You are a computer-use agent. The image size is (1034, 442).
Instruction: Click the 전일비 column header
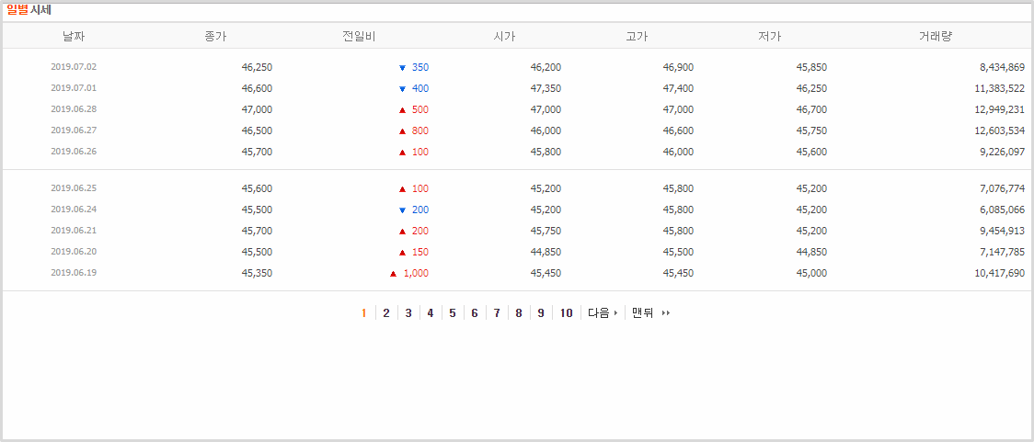pyautogui.click(x=359, y=37)
